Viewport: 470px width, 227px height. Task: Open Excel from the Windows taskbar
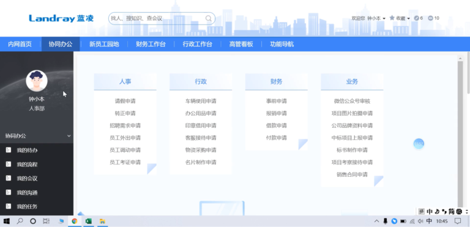pos(88,221)
